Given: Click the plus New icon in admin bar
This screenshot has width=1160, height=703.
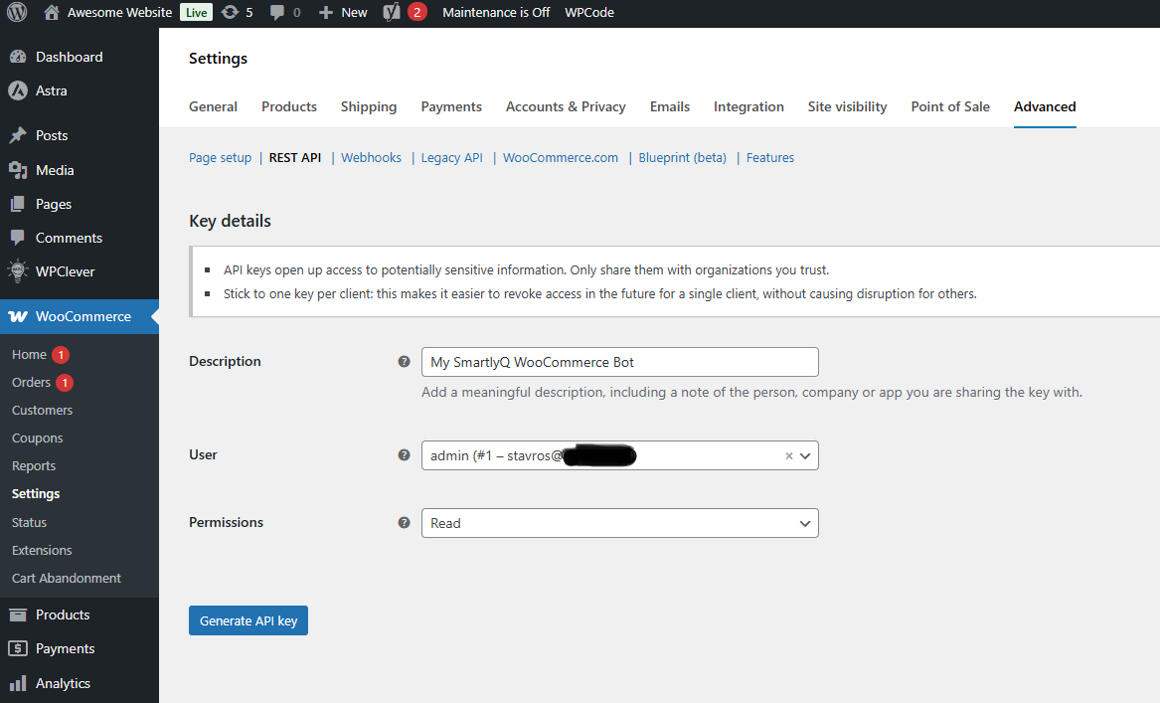Looking at the screenshot, I should pyautogui.click(x=325, y=13).
